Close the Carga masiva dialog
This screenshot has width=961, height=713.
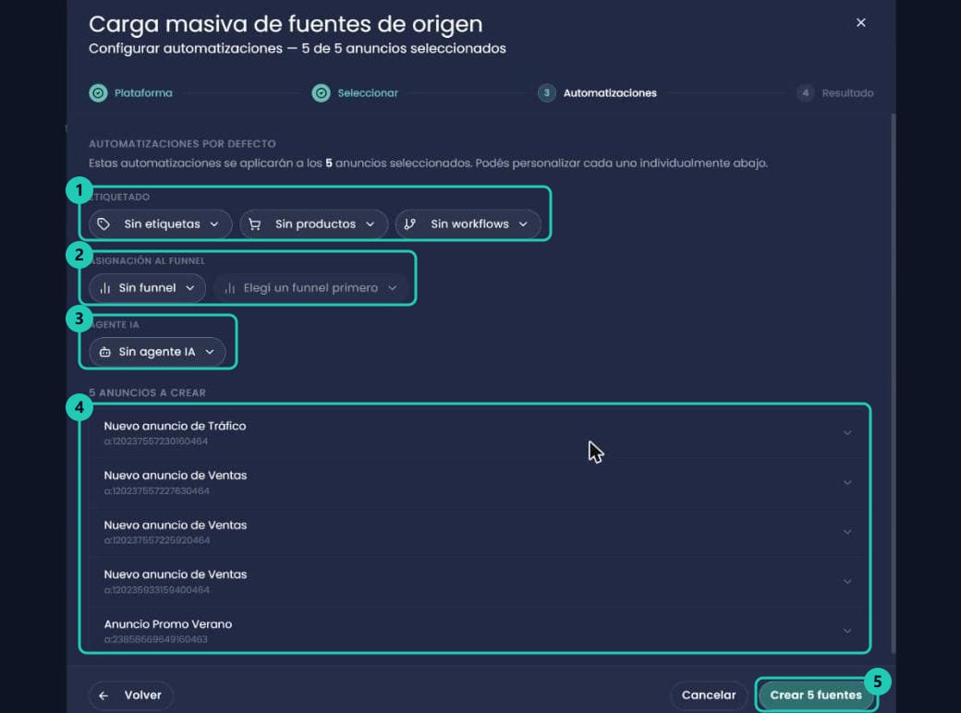coord(860,23)
